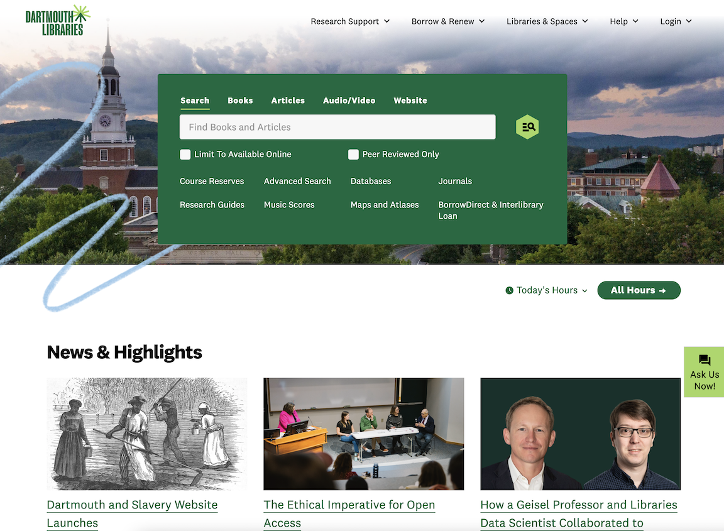Open the Geisel Professor collaboration article
This screenshot has width=724, height=531.
pyautogui.click(x=579, y=513)
